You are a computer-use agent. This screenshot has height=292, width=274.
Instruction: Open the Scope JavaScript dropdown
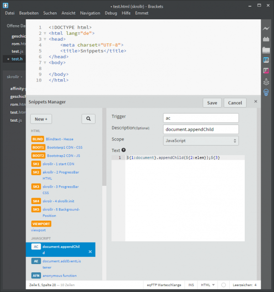pyautogui.click(x=201, y=141)
